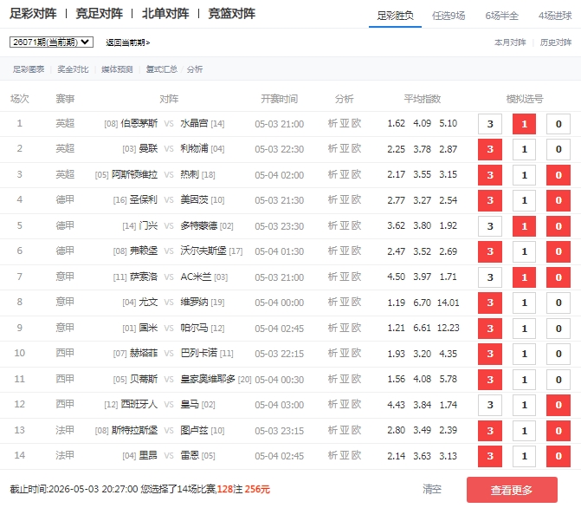Viewport: 581px width, 508px height.
Task: Open 亚 Asian odds for match 2
Action: click(x=345, y=149)
